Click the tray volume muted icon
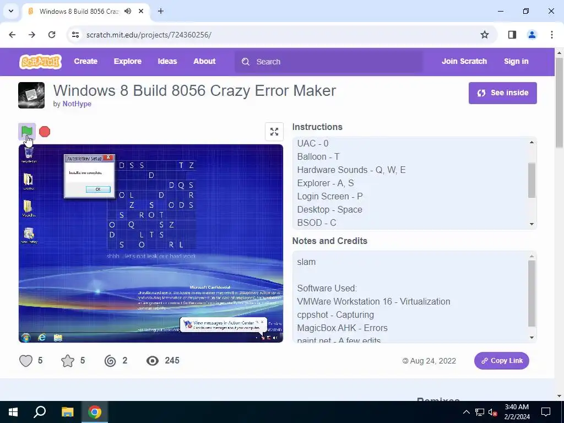 pos(493,412)
